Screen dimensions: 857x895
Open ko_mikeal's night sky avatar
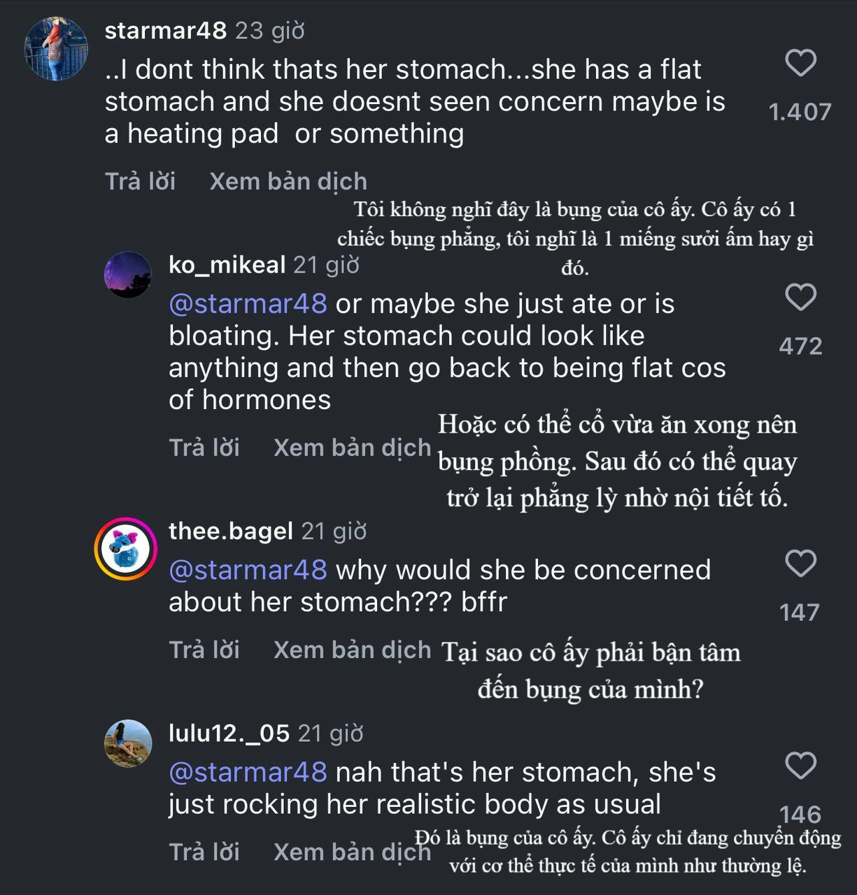[128, 275]
